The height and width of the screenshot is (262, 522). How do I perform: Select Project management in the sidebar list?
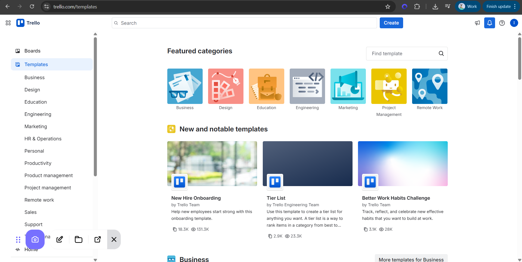[48, 188]
